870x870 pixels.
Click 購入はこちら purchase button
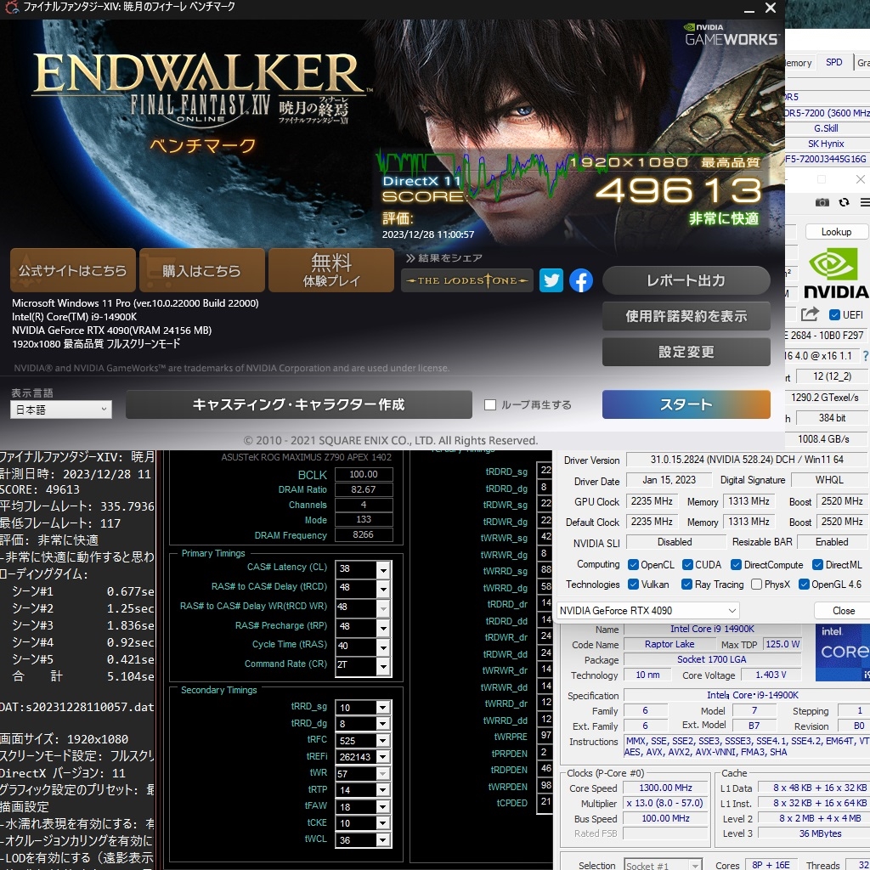click(202, 270)
